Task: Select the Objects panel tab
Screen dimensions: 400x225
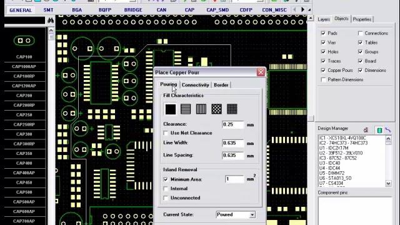Action: 341,19
